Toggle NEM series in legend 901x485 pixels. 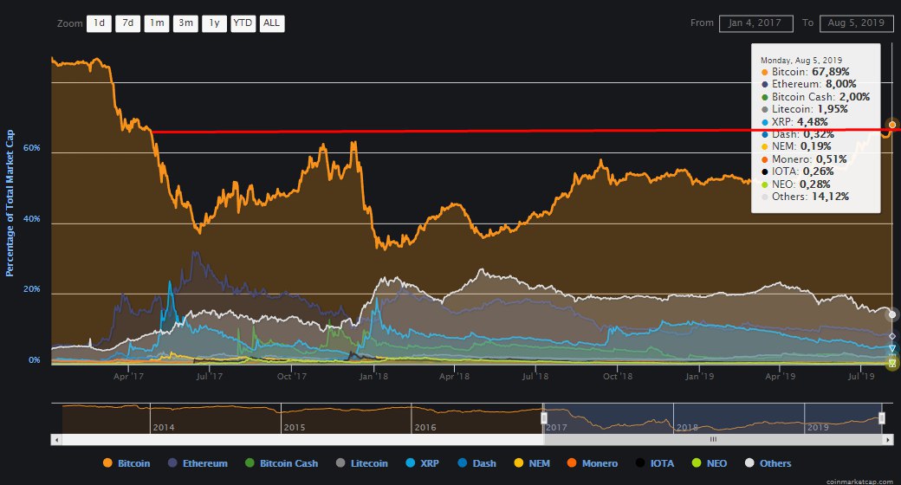[532, 463]
